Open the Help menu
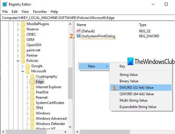This screenshot has height=134, width=175. click(54, 12)
